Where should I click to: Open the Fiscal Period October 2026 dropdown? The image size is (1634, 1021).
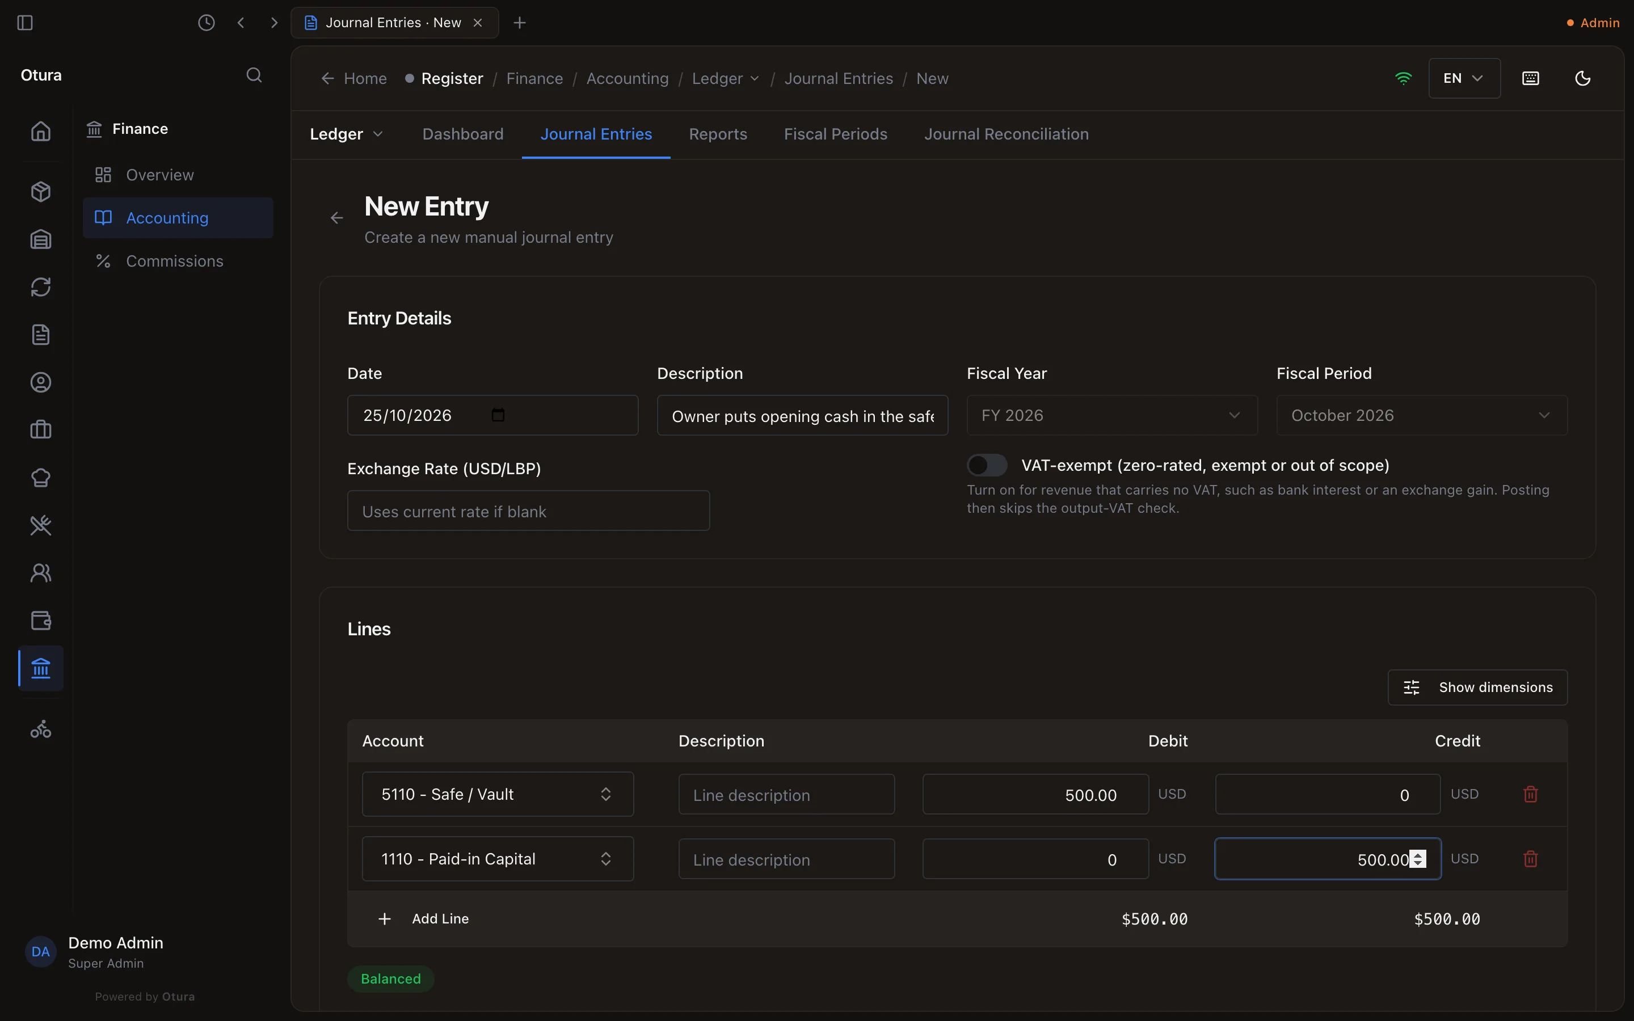click(1422, 415)
